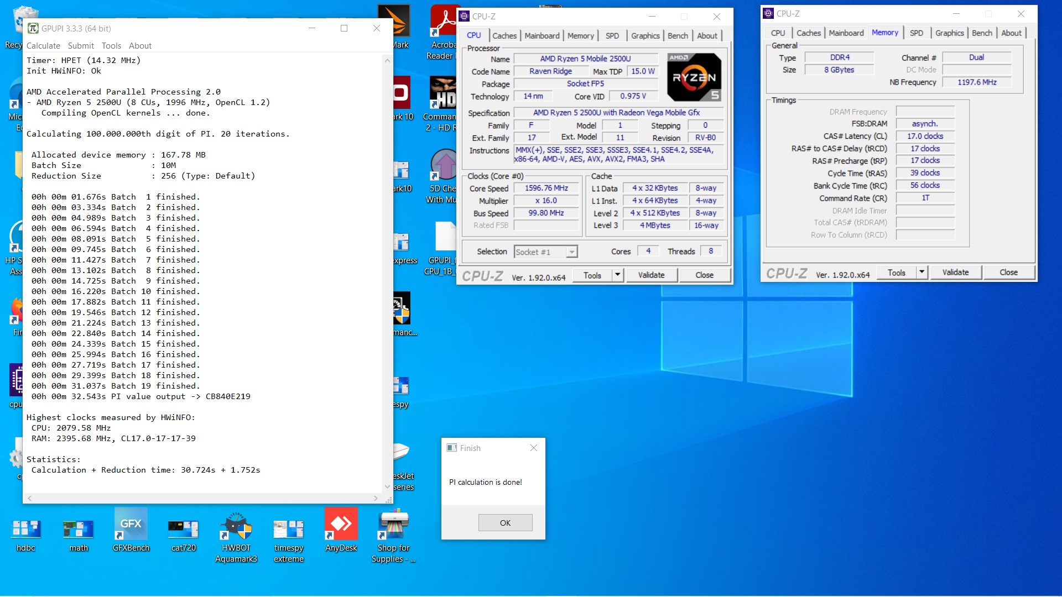Click PI value output CB840E219 line

(x=141, y=396)
